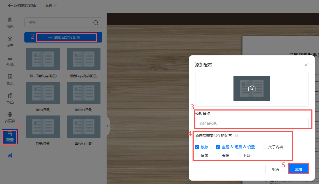Open the 目录 sidebar panel
The height and width of the screenshot is (184, 319).
tap(10, 80)
